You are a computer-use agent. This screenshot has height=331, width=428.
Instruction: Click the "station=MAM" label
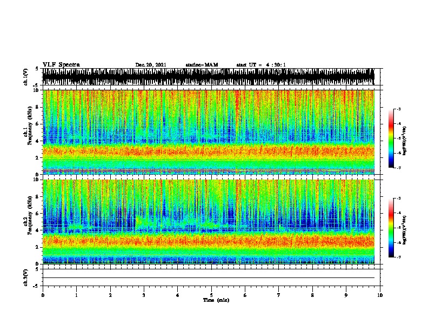tap(202, 65)
